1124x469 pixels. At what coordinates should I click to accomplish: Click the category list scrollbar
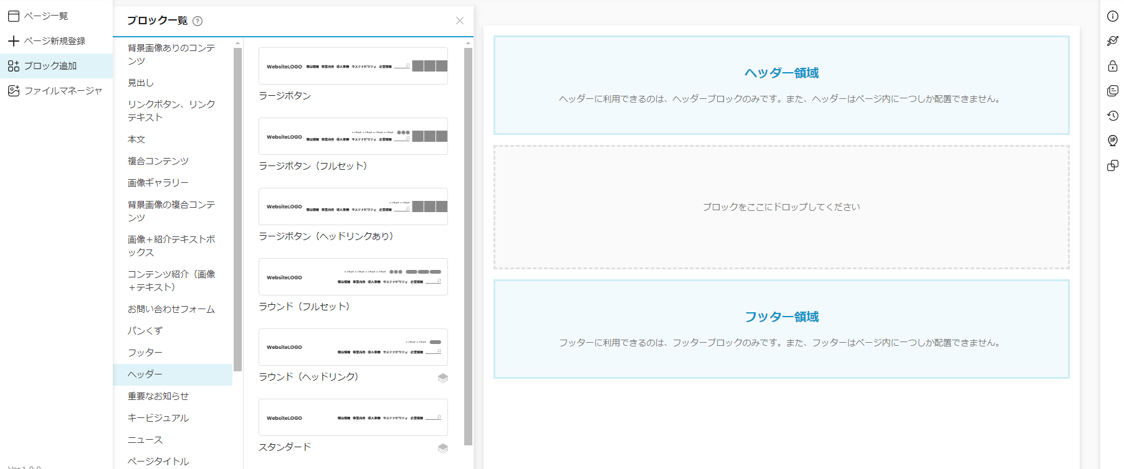[x=237, y=210]
